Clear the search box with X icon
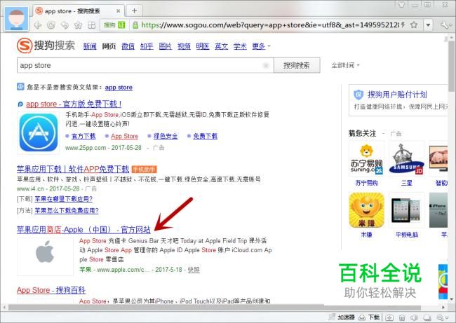The height and width of the screenshot is (323, 456). [x=266, y=65]
